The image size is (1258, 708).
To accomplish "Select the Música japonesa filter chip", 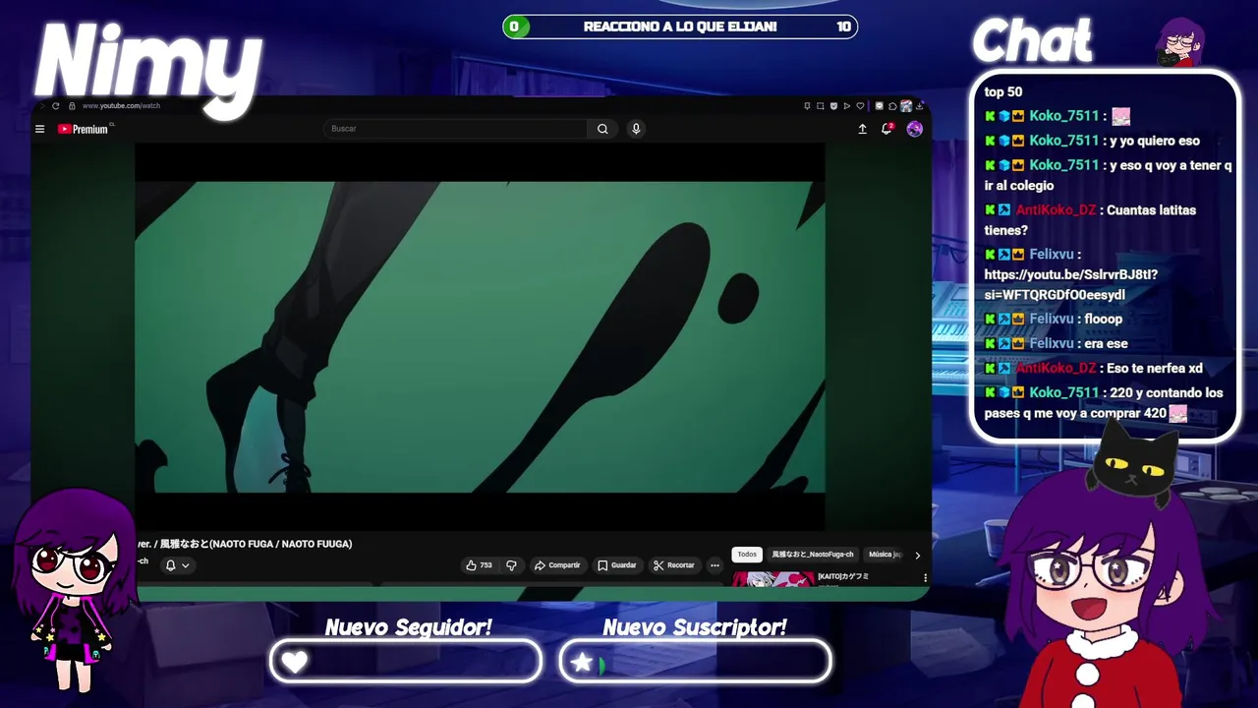I will pos(884,555).
